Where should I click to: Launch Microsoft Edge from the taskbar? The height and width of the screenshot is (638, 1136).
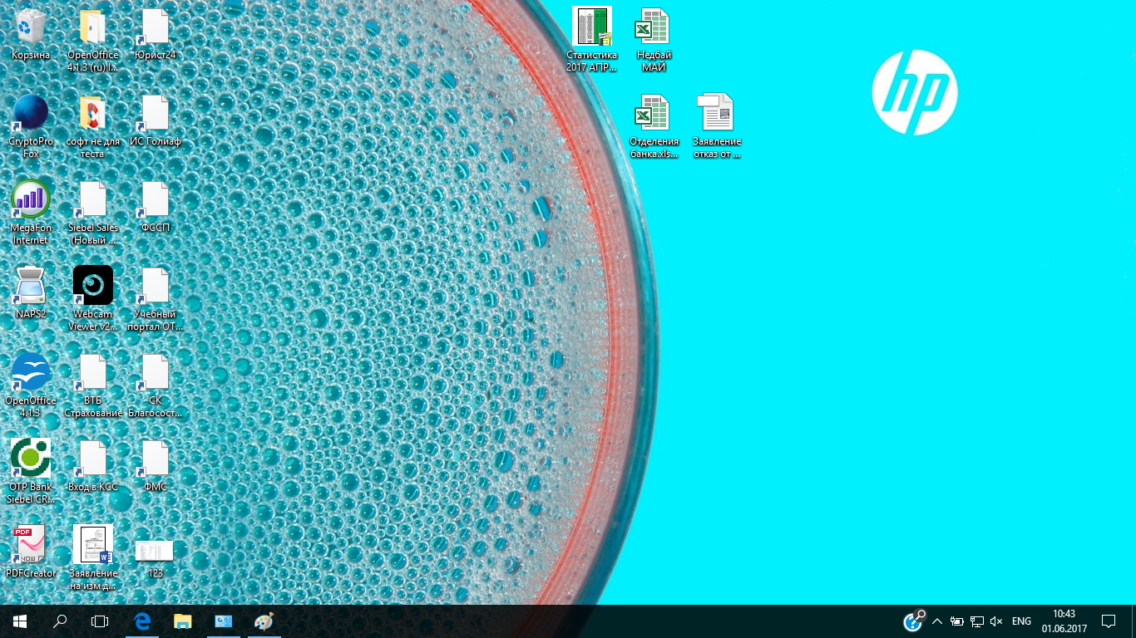pos(143,621)
